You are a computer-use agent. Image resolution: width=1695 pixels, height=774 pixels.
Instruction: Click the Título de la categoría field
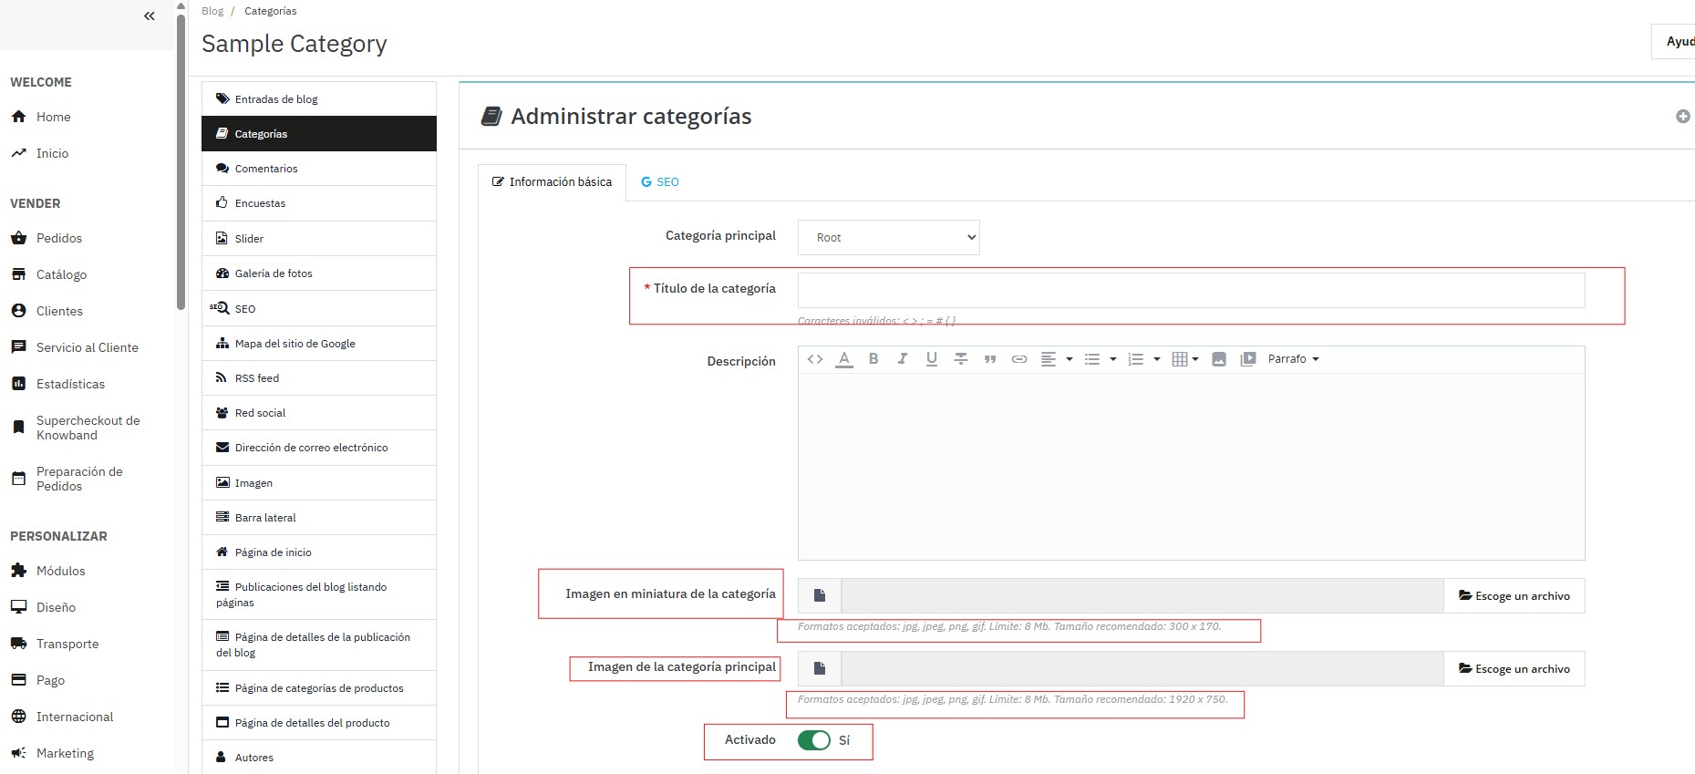pos(1191,290)
